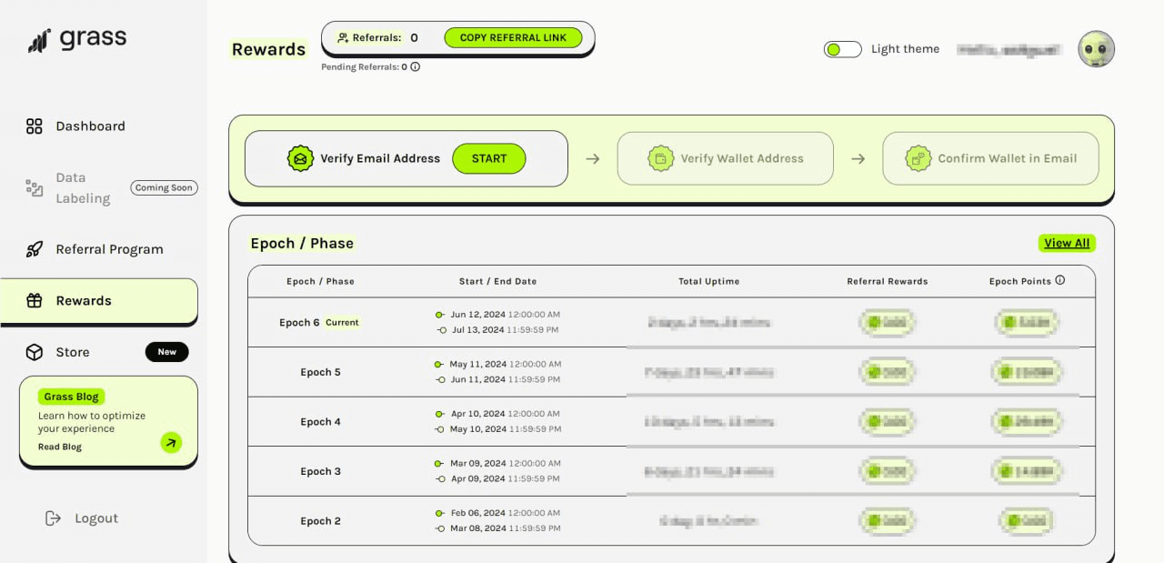This screenshot has height=563, width=1164.
Task: Click the Apr 09, 2024 end date
Action: point(478,478)
